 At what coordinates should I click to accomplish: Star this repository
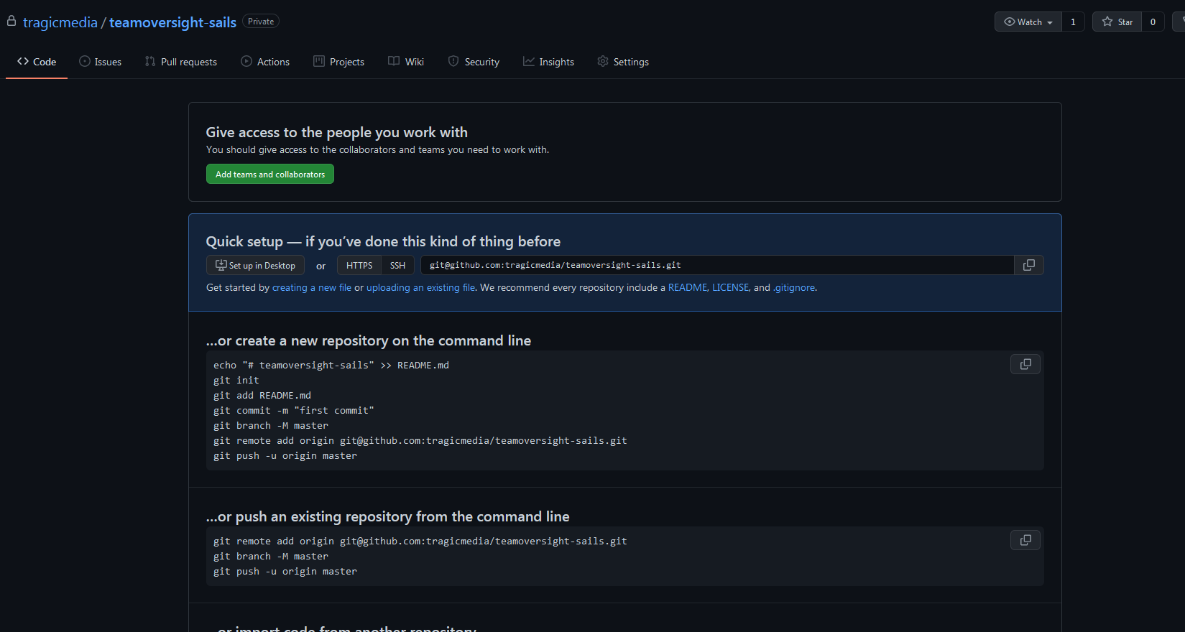(1117, 22)
